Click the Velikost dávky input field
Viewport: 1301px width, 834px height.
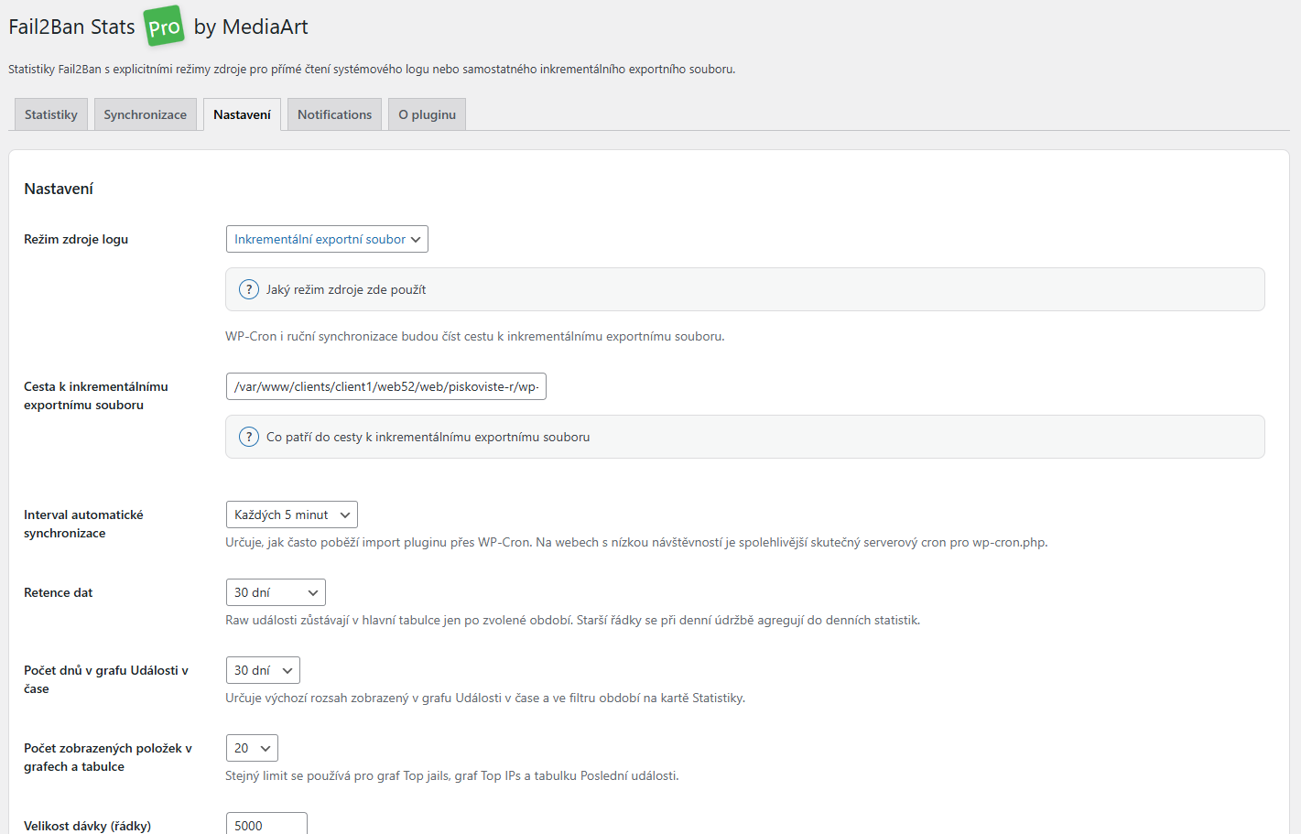click(266, 825)
